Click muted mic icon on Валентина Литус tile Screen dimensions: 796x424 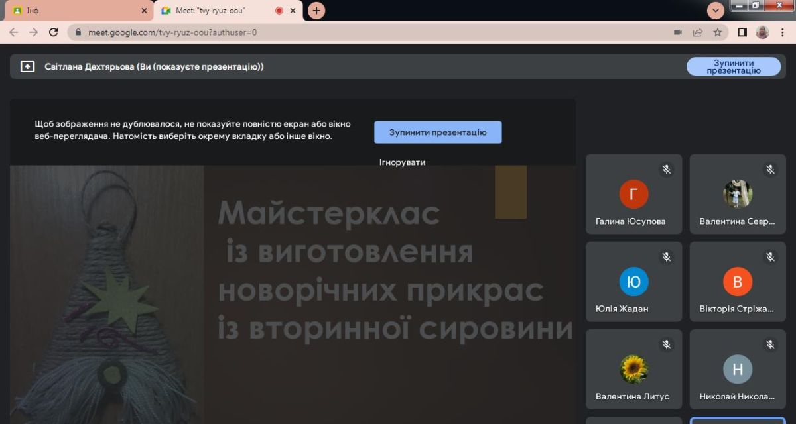(x=667, y=344)
